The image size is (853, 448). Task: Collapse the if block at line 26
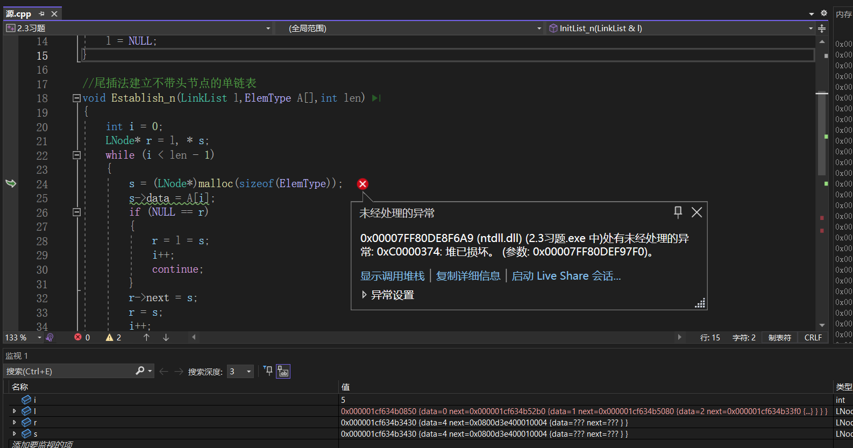point(76,212)
